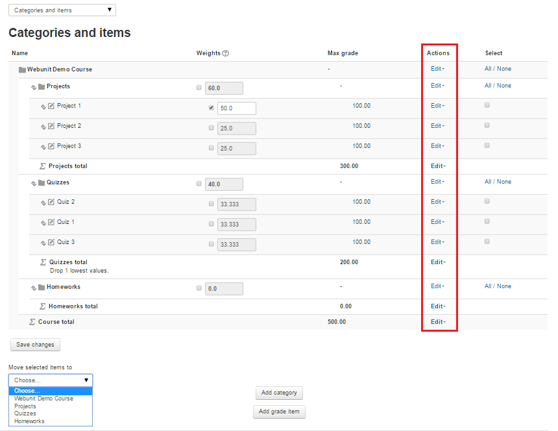The image size is (558, 431).
Task: Expand the Edit menu for Projects total
Action: click(437, 166)
